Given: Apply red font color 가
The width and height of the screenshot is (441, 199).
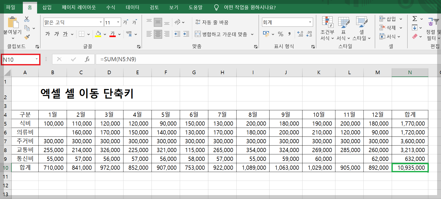Looking at the screenshot, I should pyautogui.click(x=113, y=34).
